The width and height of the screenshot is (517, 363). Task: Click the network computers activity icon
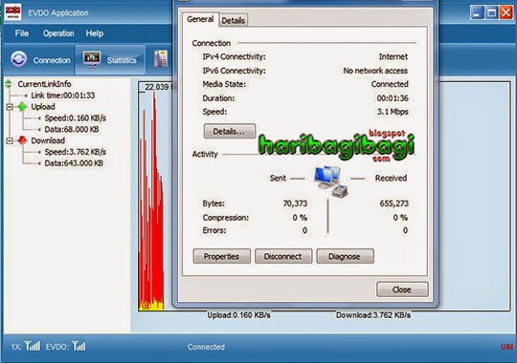330,181
